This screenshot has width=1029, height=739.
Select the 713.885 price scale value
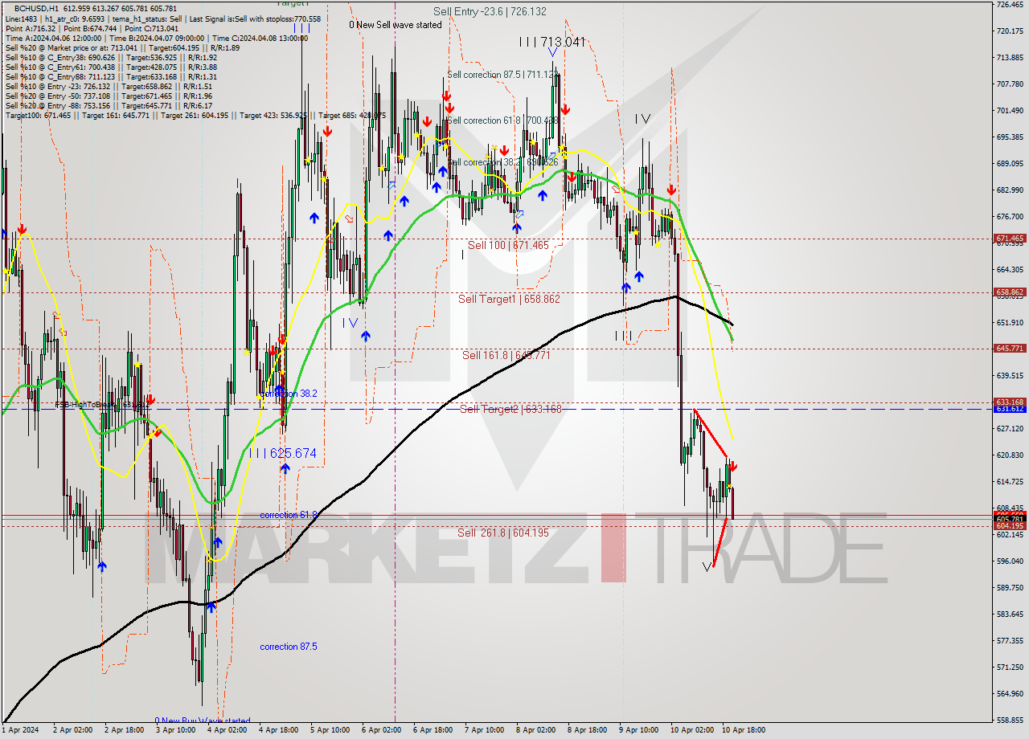1010,58
